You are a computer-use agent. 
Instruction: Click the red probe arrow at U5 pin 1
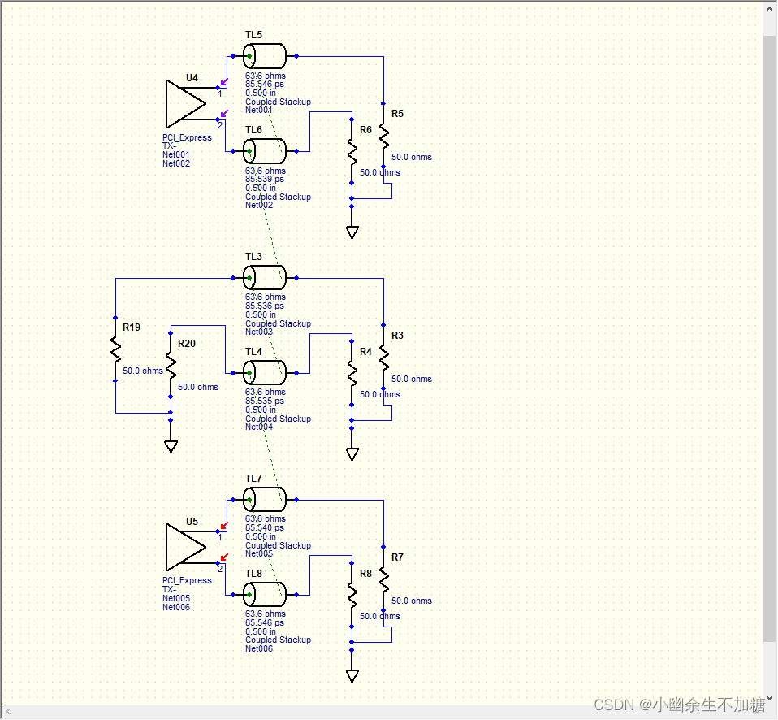point(224,525)
